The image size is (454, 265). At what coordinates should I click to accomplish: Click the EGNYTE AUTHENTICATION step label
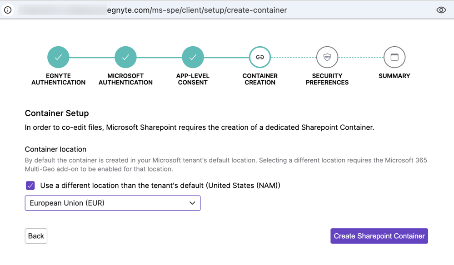pos(58,79)
